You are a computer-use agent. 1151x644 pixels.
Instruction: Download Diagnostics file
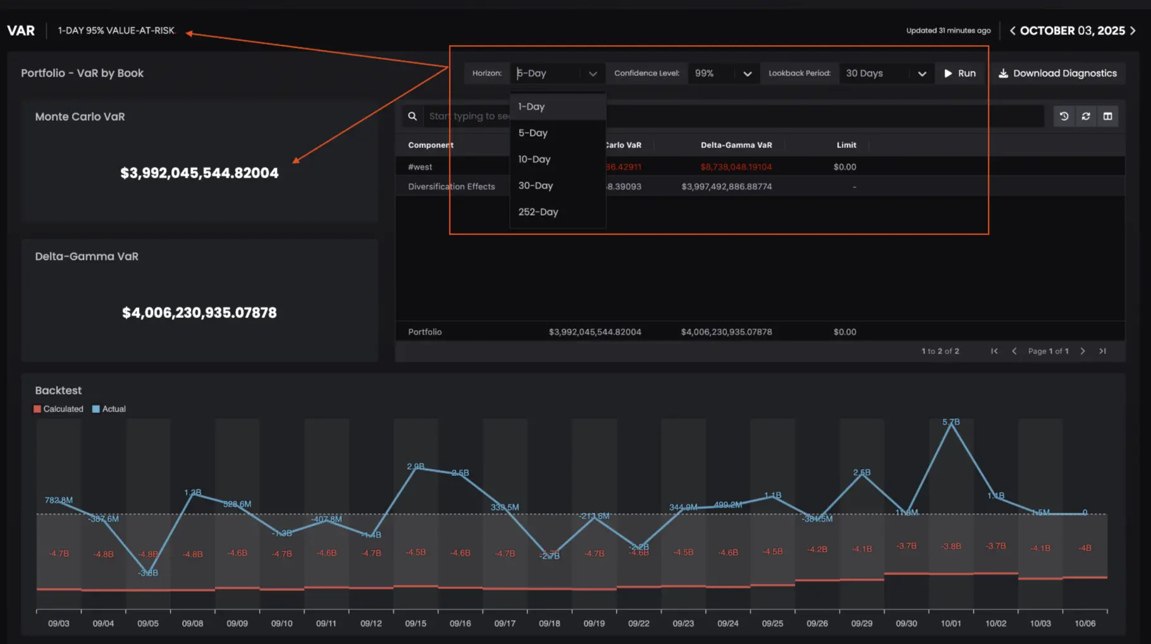[x=1057, y=73]
